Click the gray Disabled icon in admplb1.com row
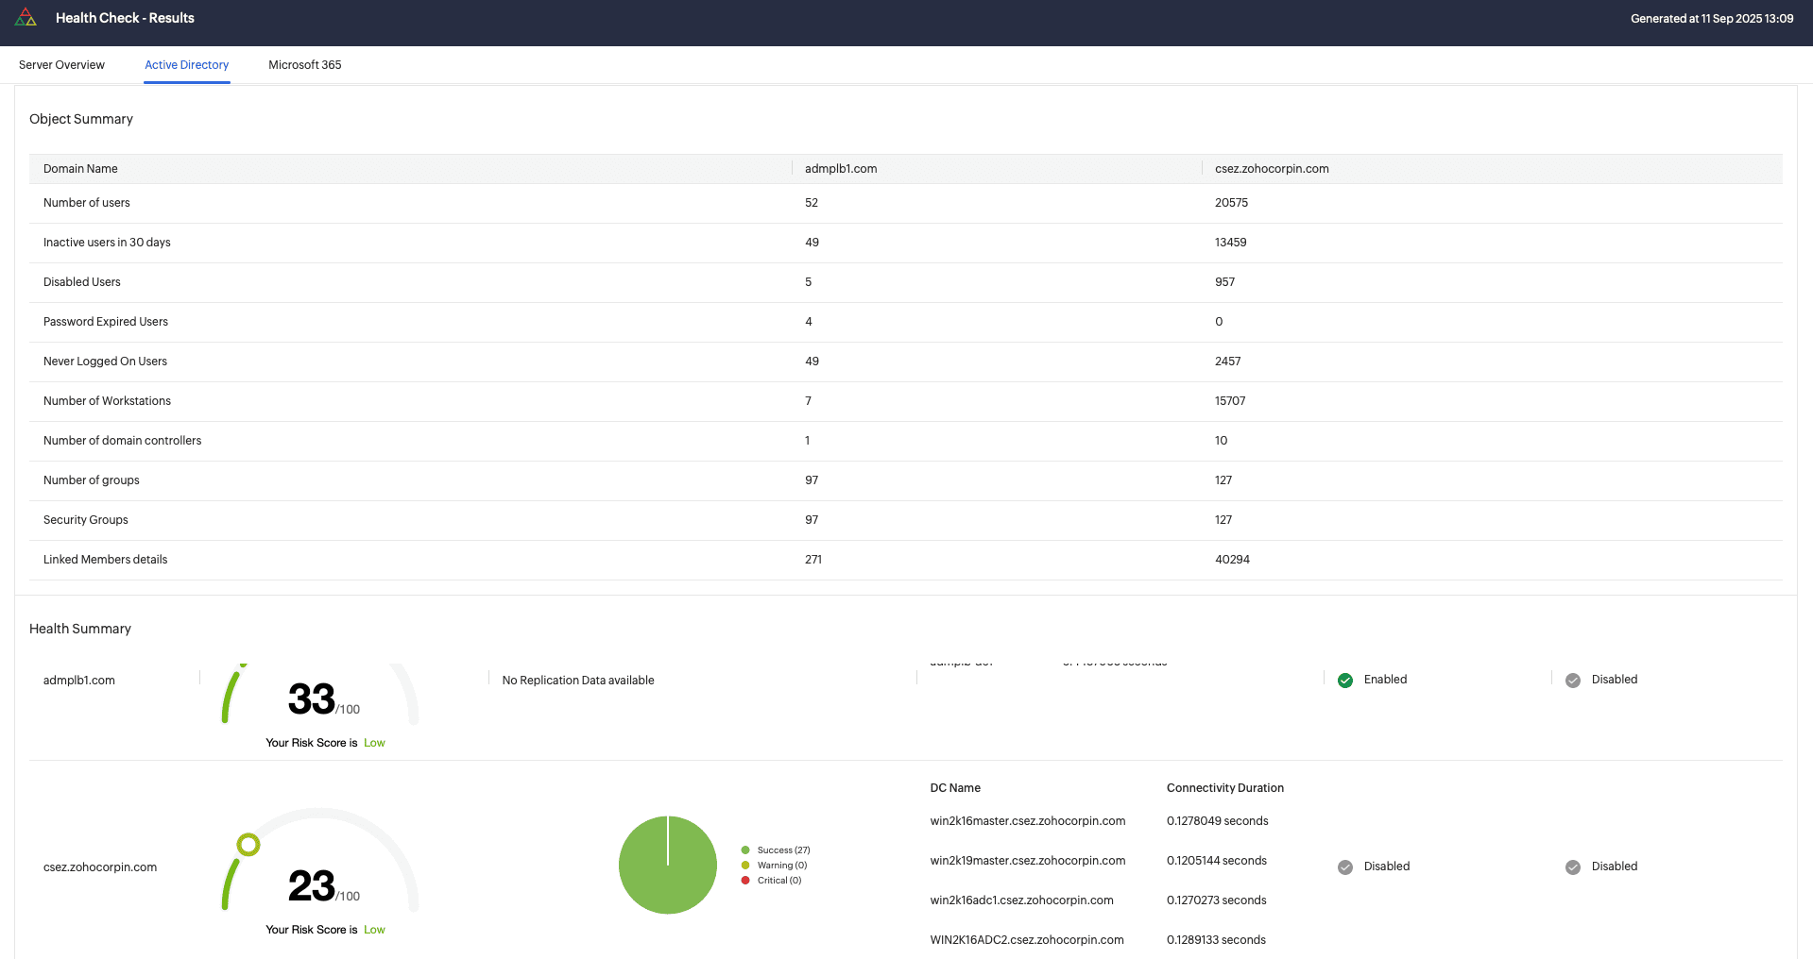1813x959 pixels. [1572, 680]
